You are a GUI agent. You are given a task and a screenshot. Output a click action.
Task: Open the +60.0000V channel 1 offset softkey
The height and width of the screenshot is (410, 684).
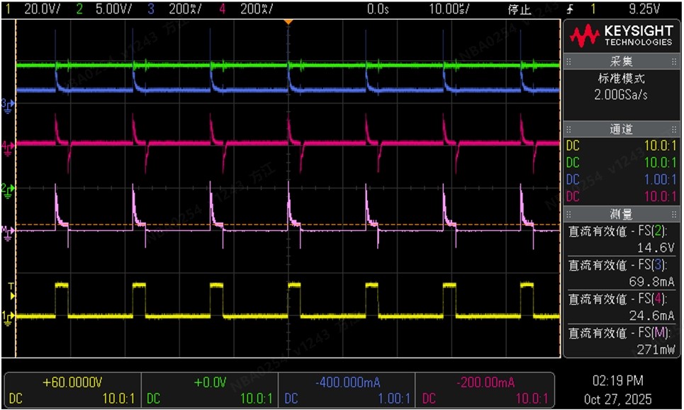72,390
